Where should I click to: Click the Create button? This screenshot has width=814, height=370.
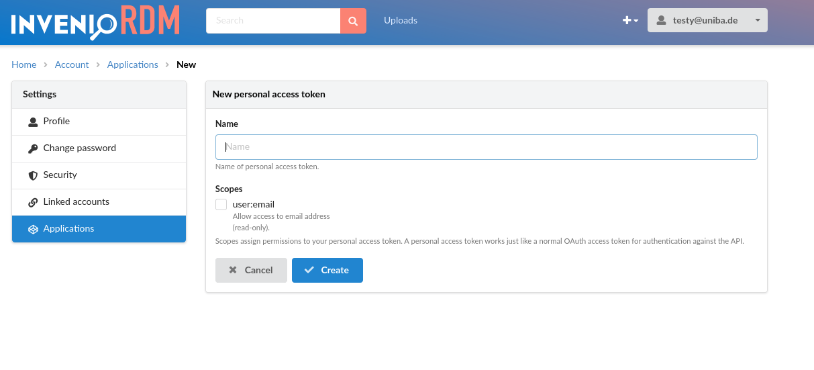pos(327,270)
